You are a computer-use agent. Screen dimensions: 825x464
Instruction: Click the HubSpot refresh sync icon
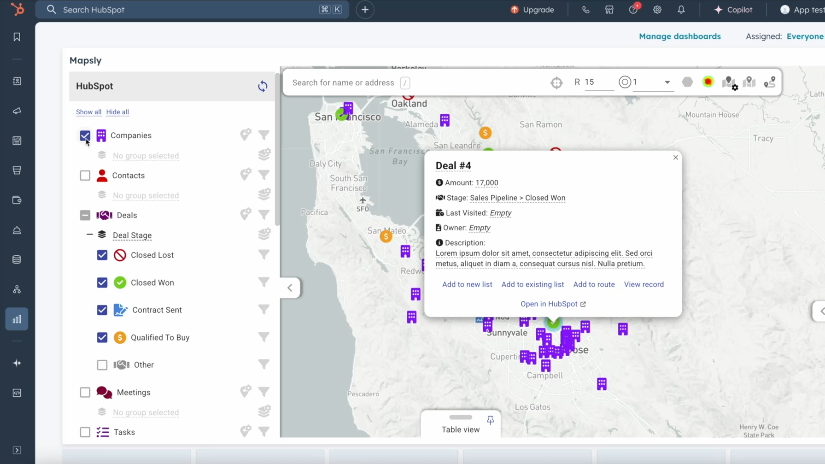pos(263,86)
